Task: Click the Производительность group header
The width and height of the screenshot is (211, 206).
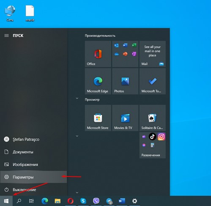Action: click(x=100, y=36)
